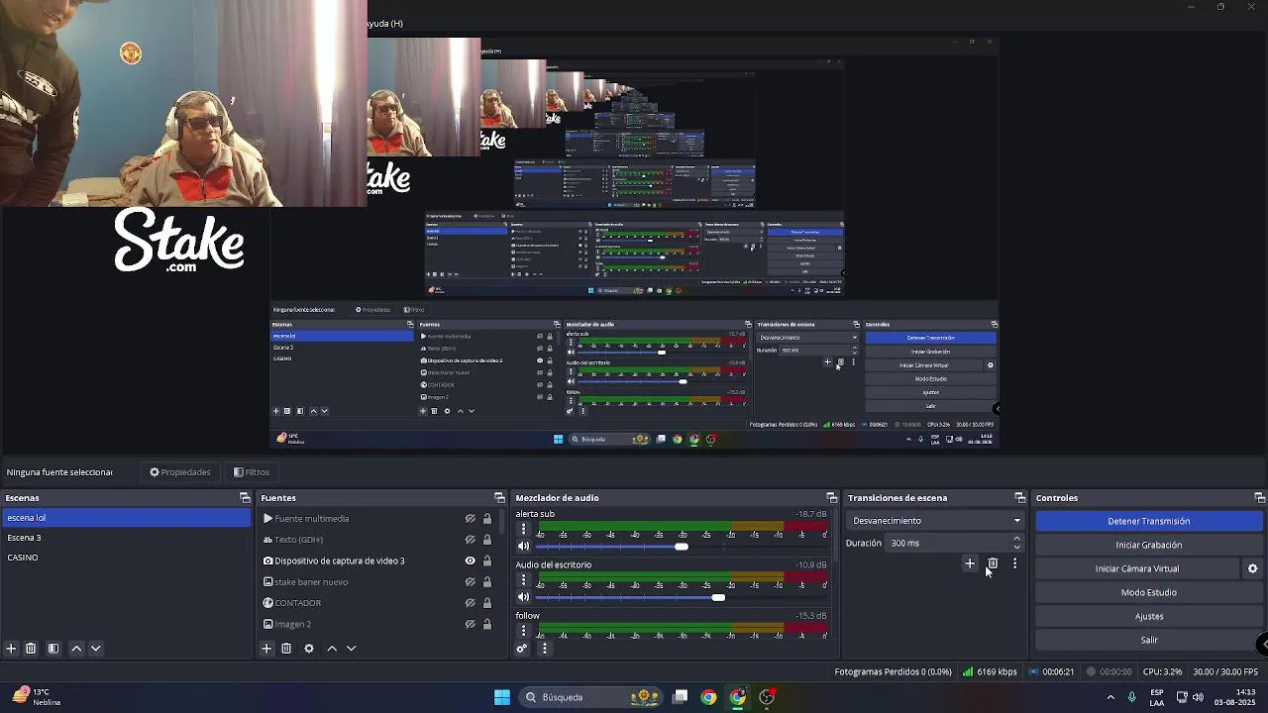Move source down with the Fuentes down arrow
1268x713 pixels.
click(351, 649)
